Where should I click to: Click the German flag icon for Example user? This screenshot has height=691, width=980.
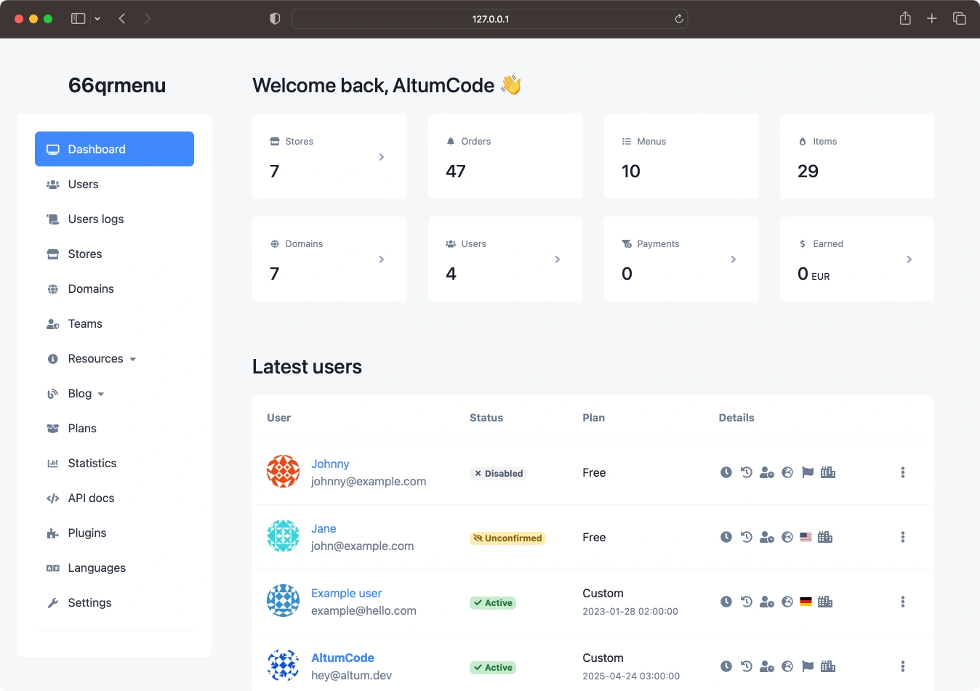(806, 602)
